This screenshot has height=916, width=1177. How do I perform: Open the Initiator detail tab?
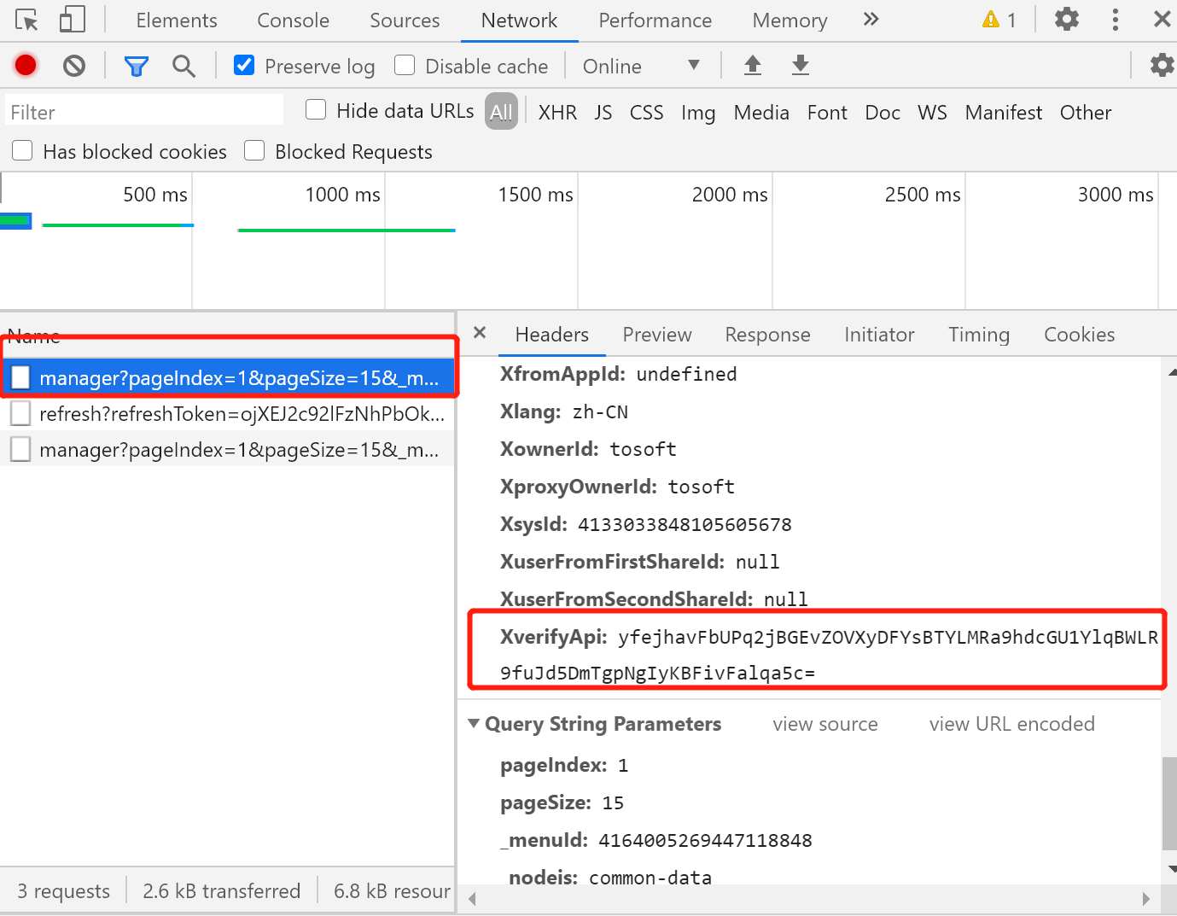pos(879,335)
